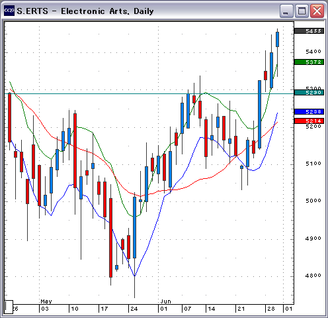328x318 pixels.
Task: Click the 5400 price scale label
Action: (313, 52)
